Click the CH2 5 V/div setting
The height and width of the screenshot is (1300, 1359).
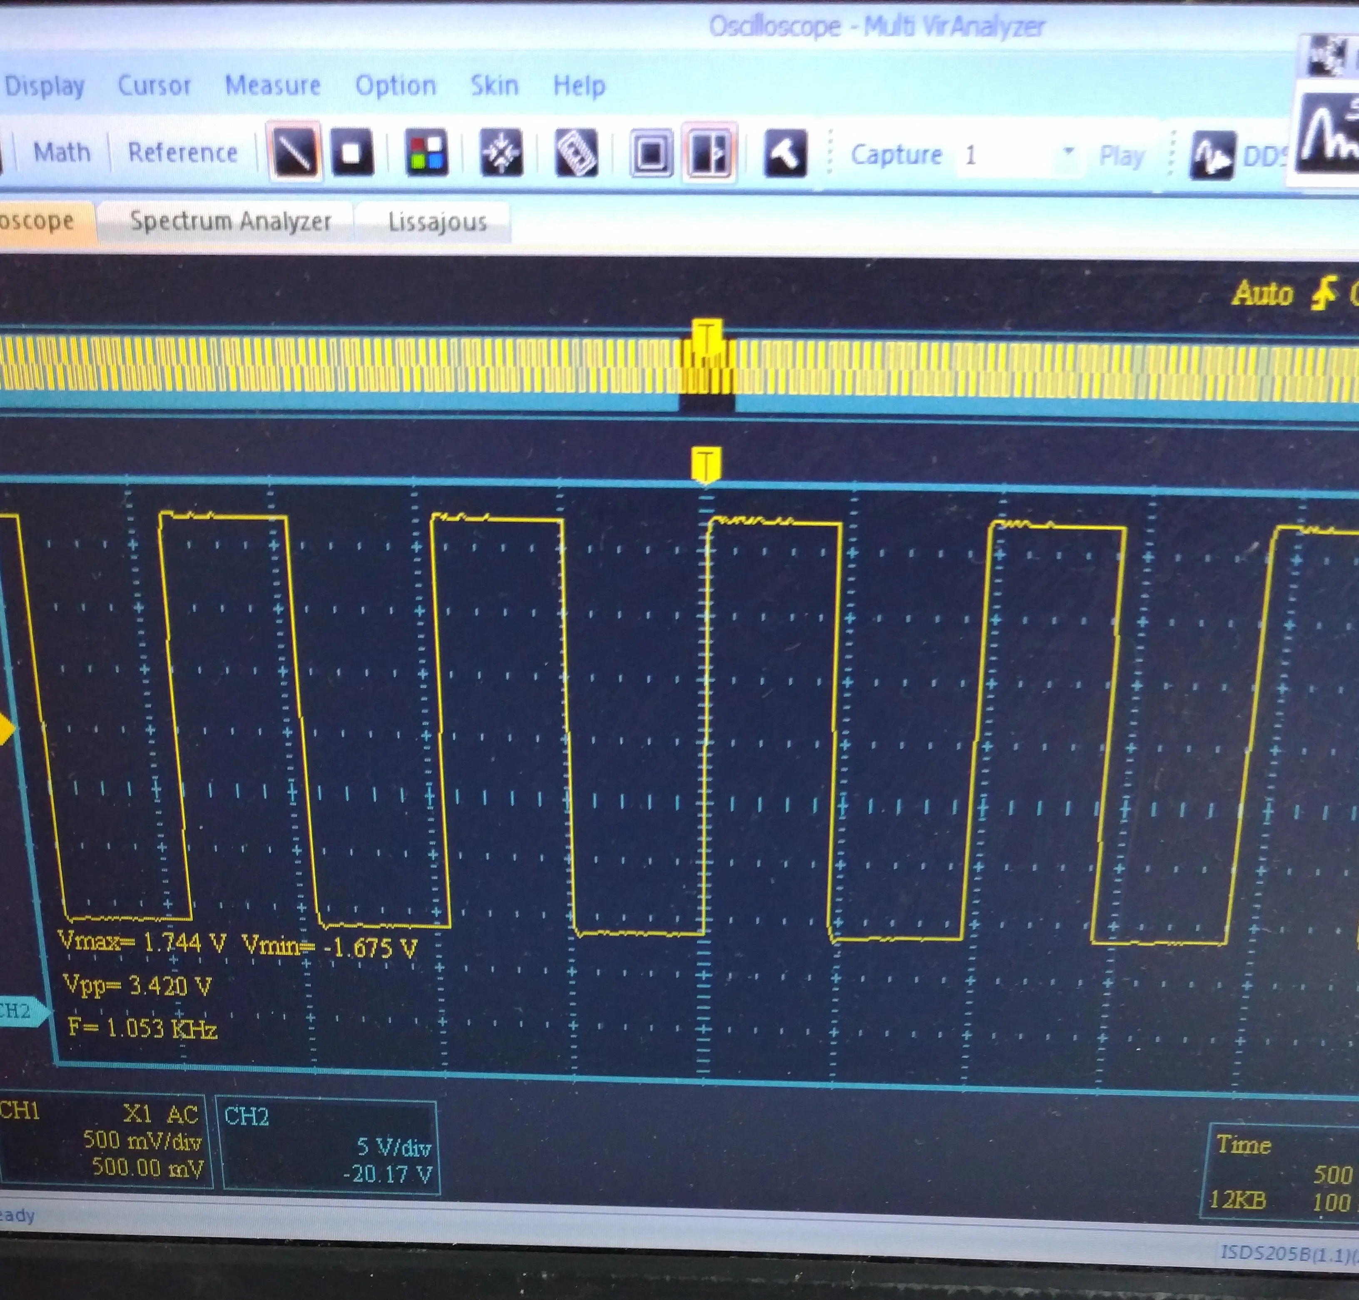393,1147
